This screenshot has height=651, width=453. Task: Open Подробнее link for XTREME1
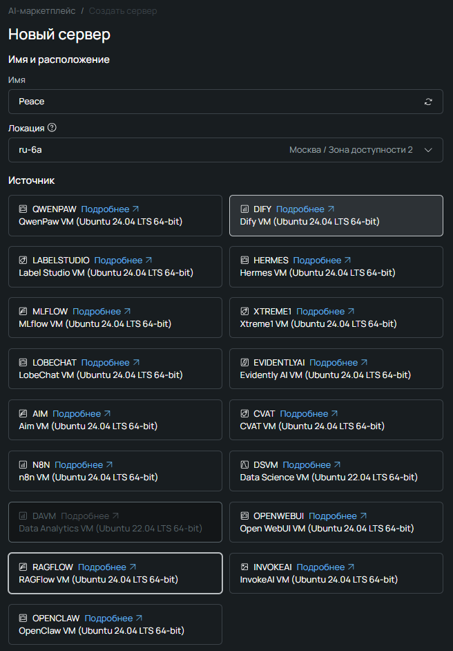coord(326,312)
